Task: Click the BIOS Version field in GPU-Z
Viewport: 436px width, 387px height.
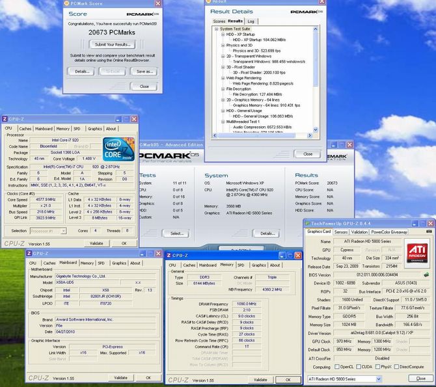Action: [377, 274]
